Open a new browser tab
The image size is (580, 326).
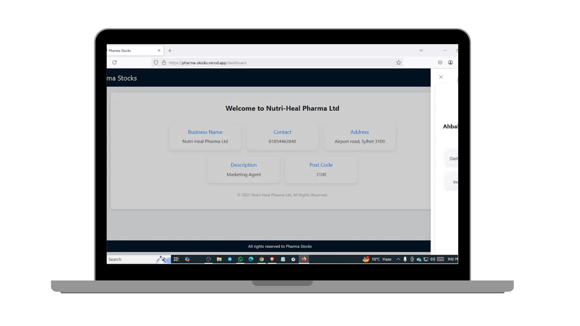[x=170, y=51]
